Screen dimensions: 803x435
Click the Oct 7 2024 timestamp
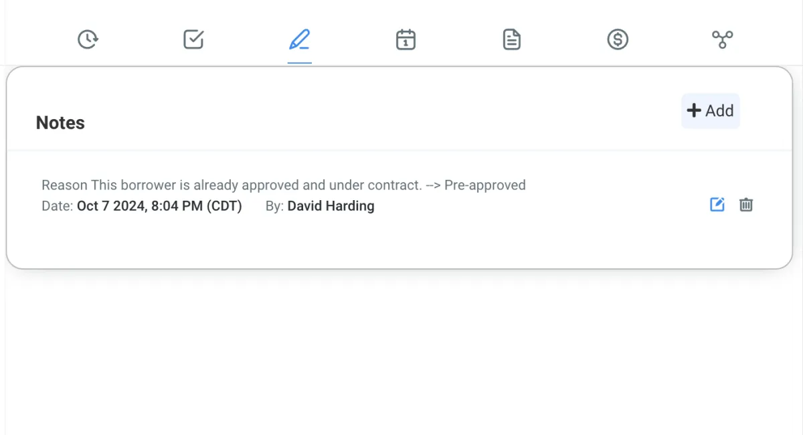[159, 206]
